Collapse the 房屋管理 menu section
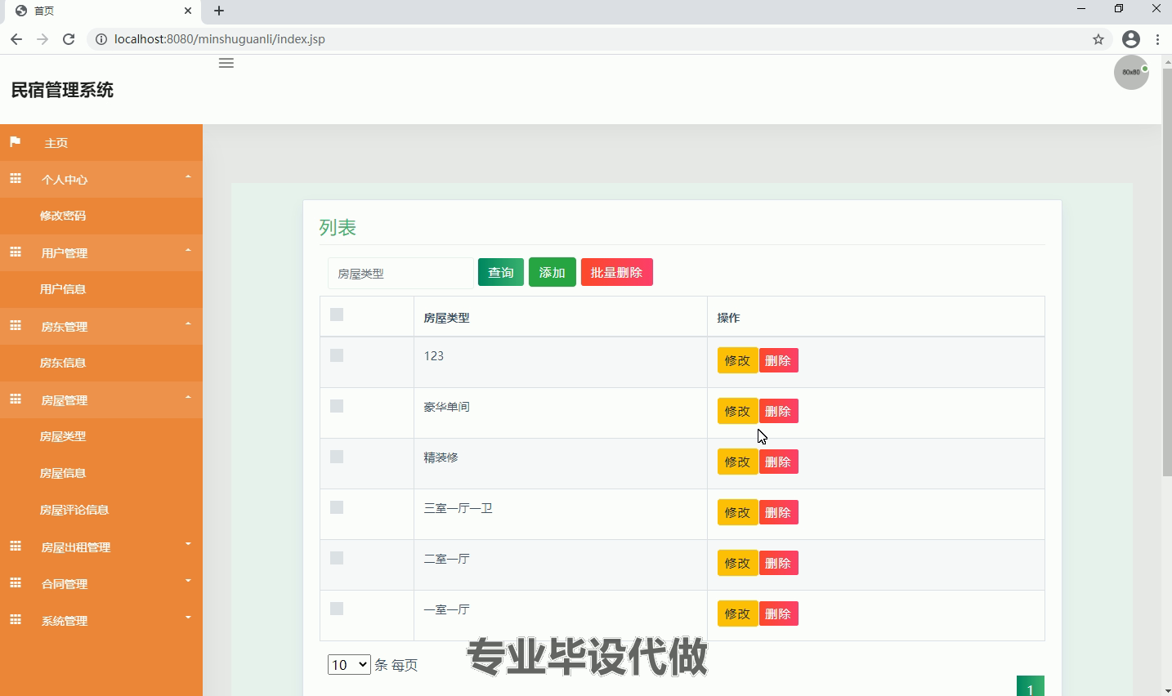Image resolution: width=1172 pixels, height=696 pixels. point(101,399)
